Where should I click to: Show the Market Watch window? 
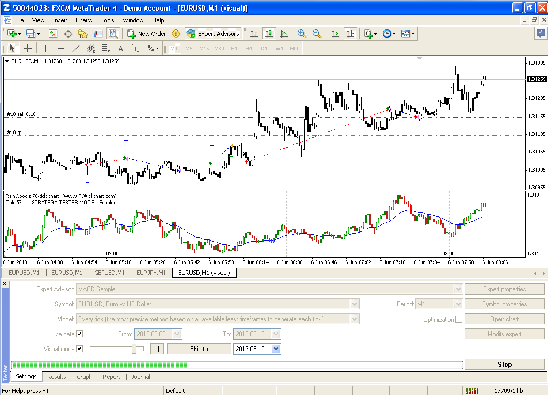pyautogui.click(x=53, y=34)
